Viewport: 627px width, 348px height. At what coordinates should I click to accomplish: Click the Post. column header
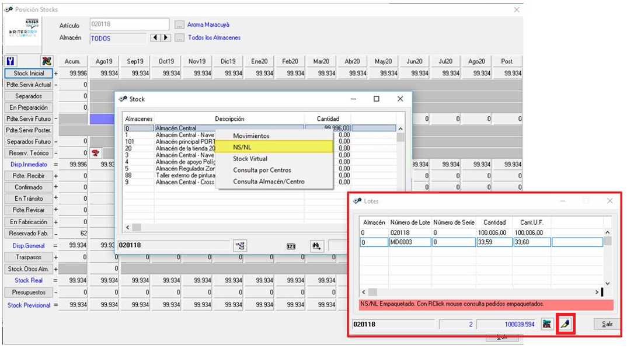[x=507, y=61]
